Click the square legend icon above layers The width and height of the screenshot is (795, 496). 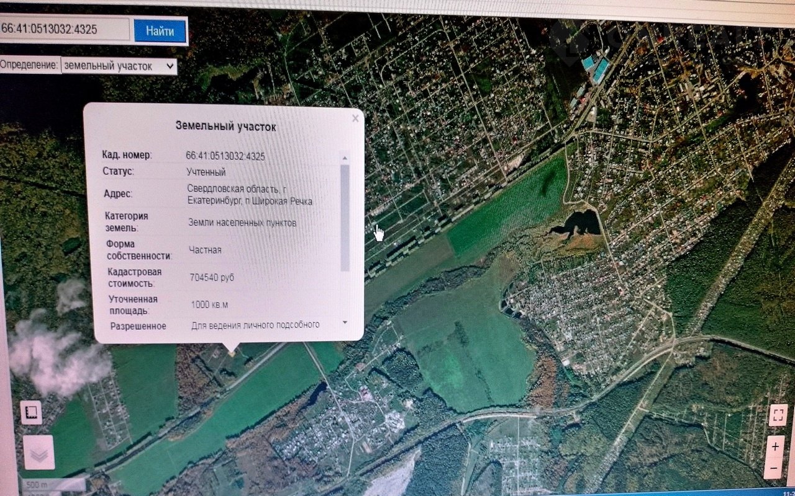click(31, 412)
